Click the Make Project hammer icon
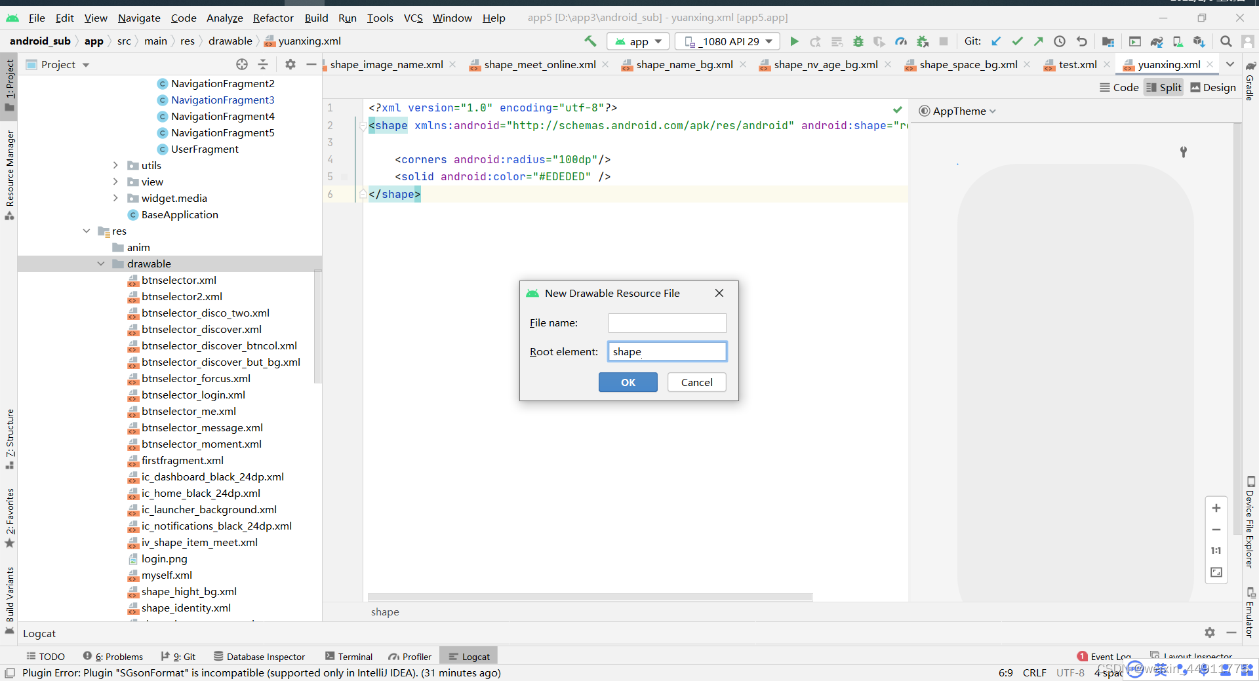1259x681 pixels. [590, 41]
